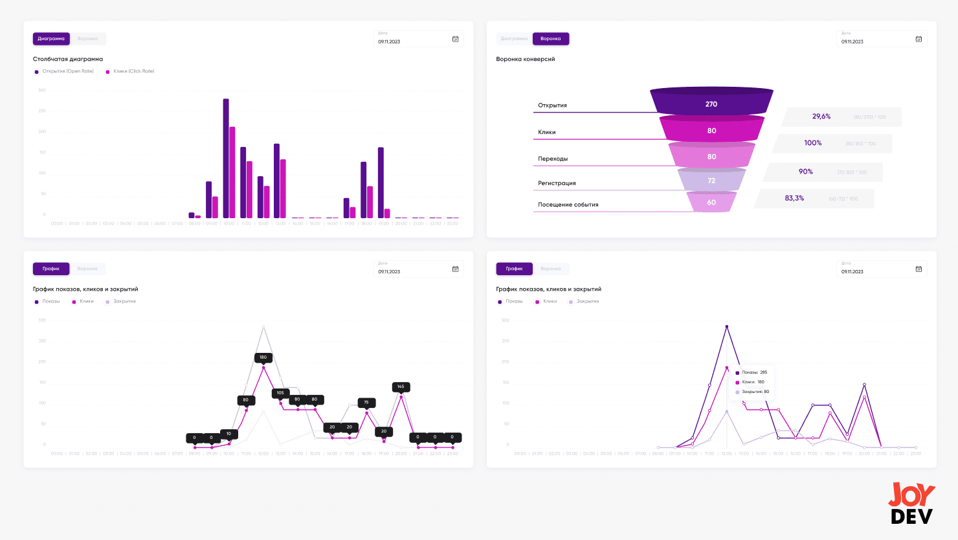
Task: Select active Воронка tab in funnel panel
Action: (551, 39)
